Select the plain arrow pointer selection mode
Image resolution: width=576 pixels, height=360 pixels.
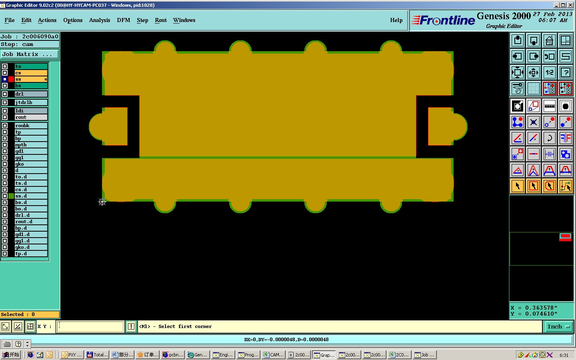[x=518, y=186]
